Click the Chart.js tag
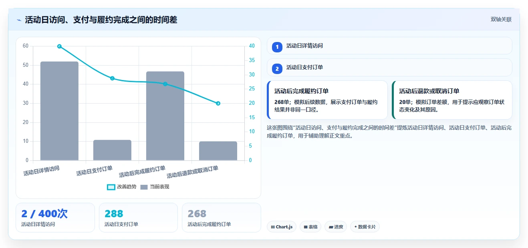 coord(281,227)
